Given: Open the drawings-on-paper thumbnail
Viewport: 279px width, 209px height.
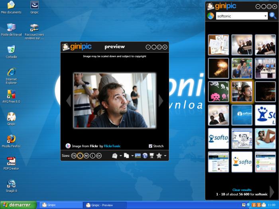Looking at the screenshot, I should [218, 45].
